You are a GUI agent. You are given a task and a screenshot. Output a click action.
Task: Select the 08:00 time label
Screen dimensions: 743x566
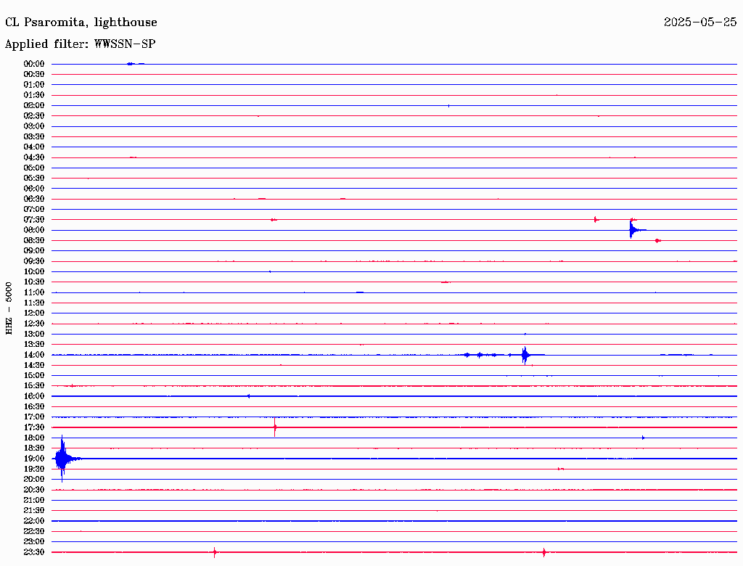coord(34,230)
